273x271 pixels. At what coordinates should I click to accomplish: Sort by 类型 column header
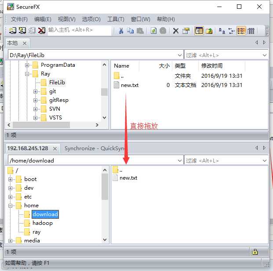coord(186,66)
